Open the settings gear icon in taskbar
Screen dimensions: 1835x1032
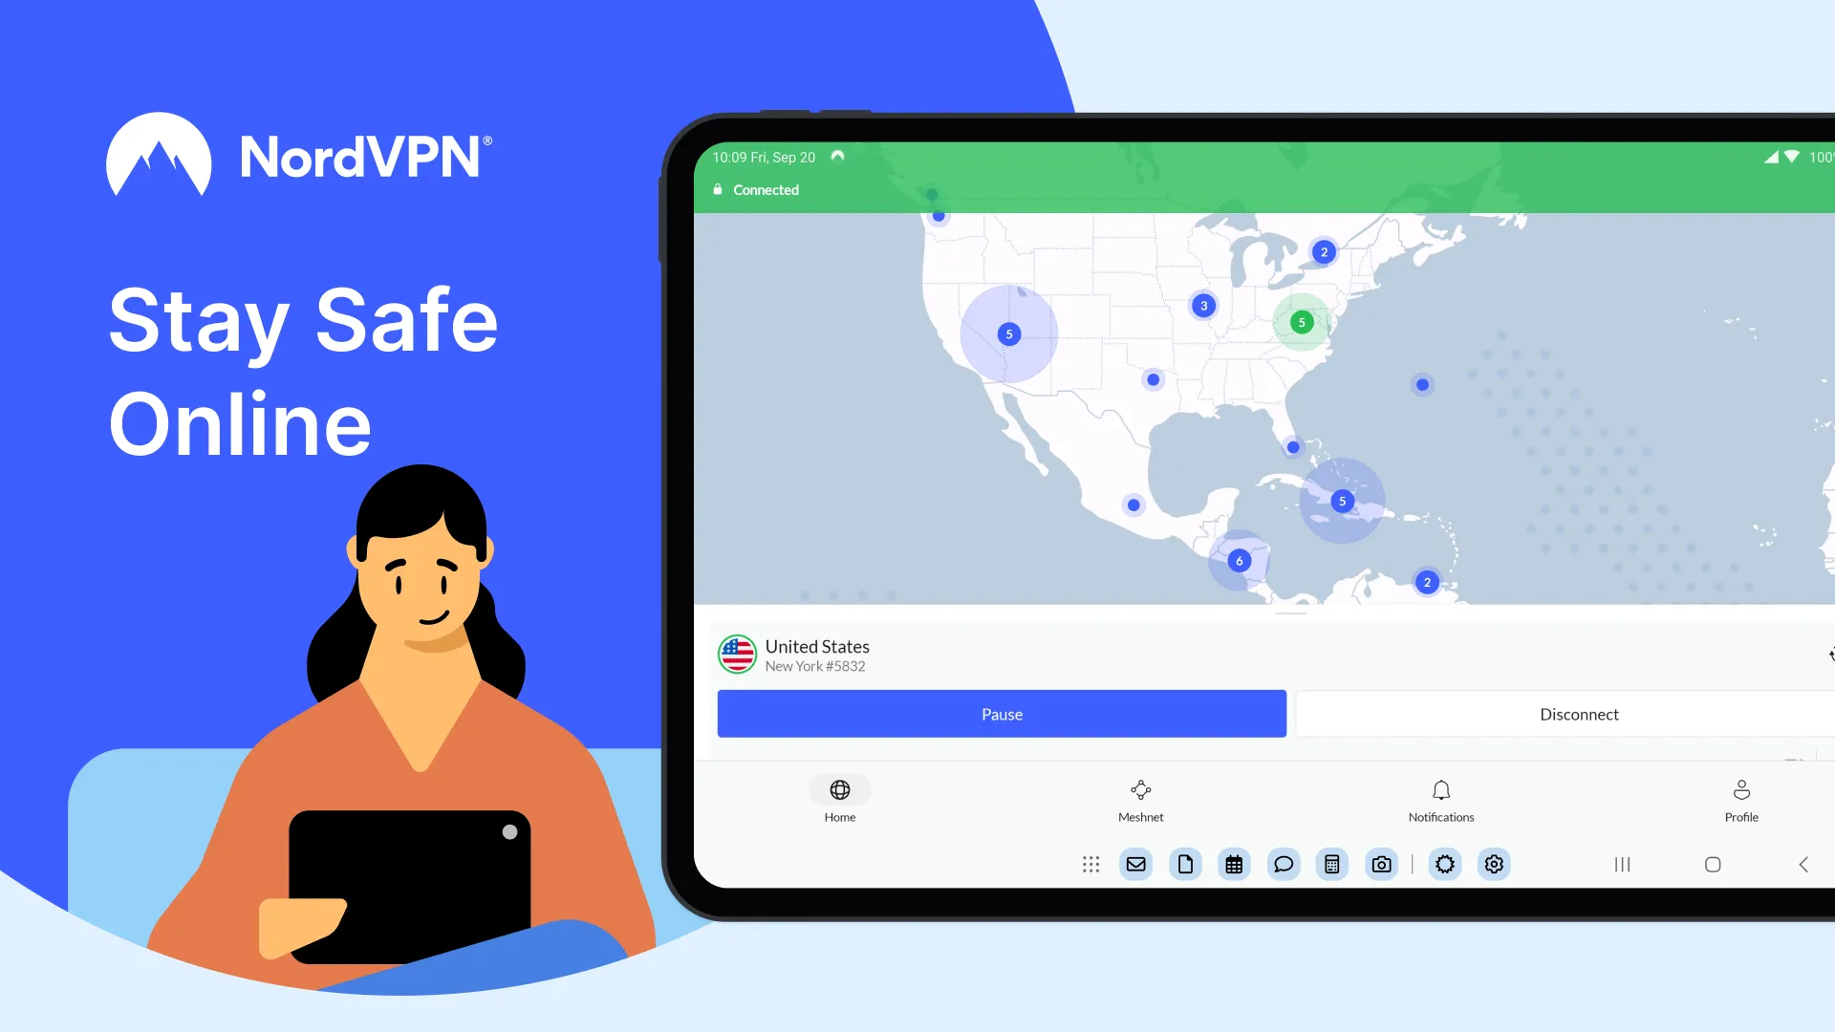pos(1494,863)
